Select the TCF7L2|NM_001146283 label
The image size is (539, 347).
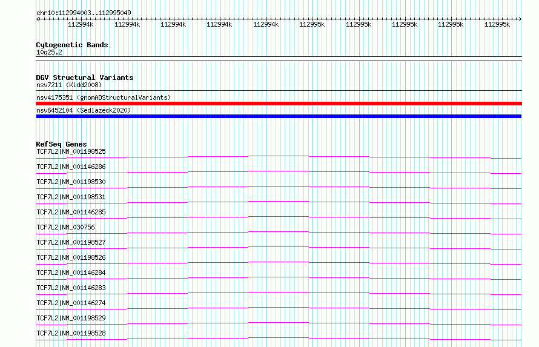(x=71, y=288)
